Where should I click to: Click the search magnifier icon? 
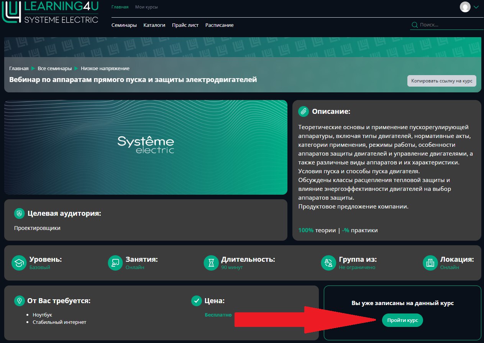coord(414,25)
